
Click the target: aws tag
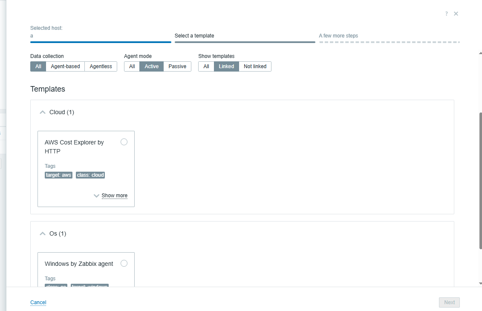[x=58, y=175]
